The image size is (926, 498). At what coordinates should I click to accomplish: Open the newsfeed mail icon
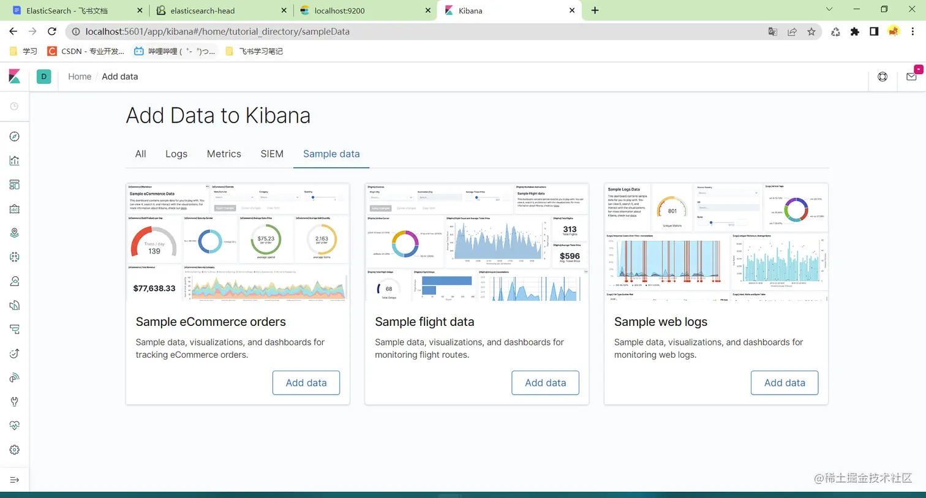click(911, 77)
